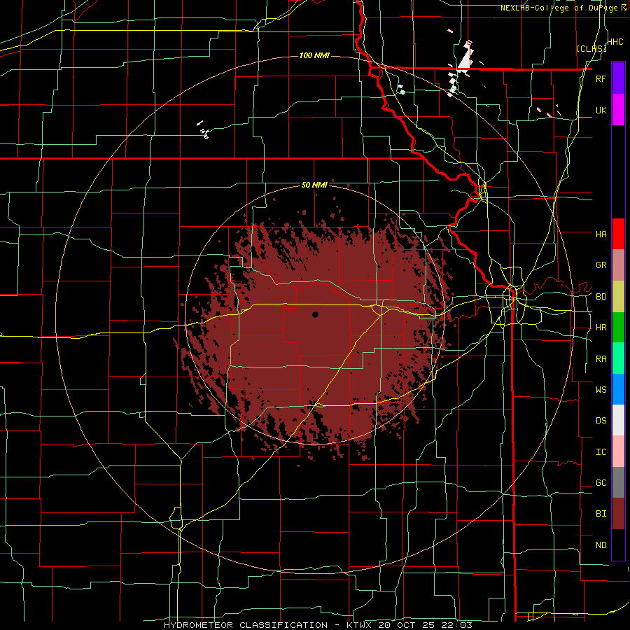Select the "WS" legend label

(601, 390)
